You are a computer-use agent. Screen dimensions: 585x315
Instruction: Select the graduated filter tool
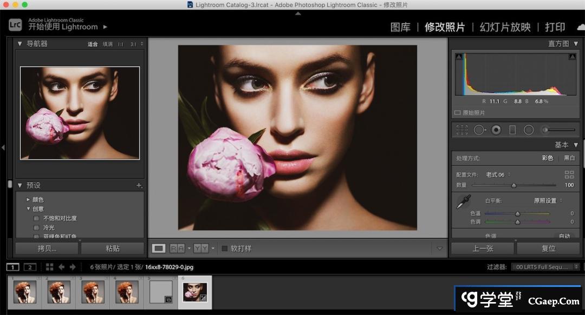(x=512, y=130)
